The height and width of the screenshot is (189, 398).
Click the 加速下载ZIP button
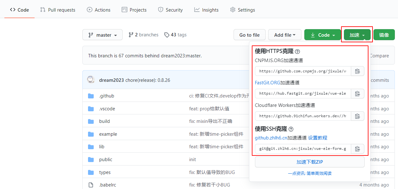pyautogui.click(x=309, y=162)
